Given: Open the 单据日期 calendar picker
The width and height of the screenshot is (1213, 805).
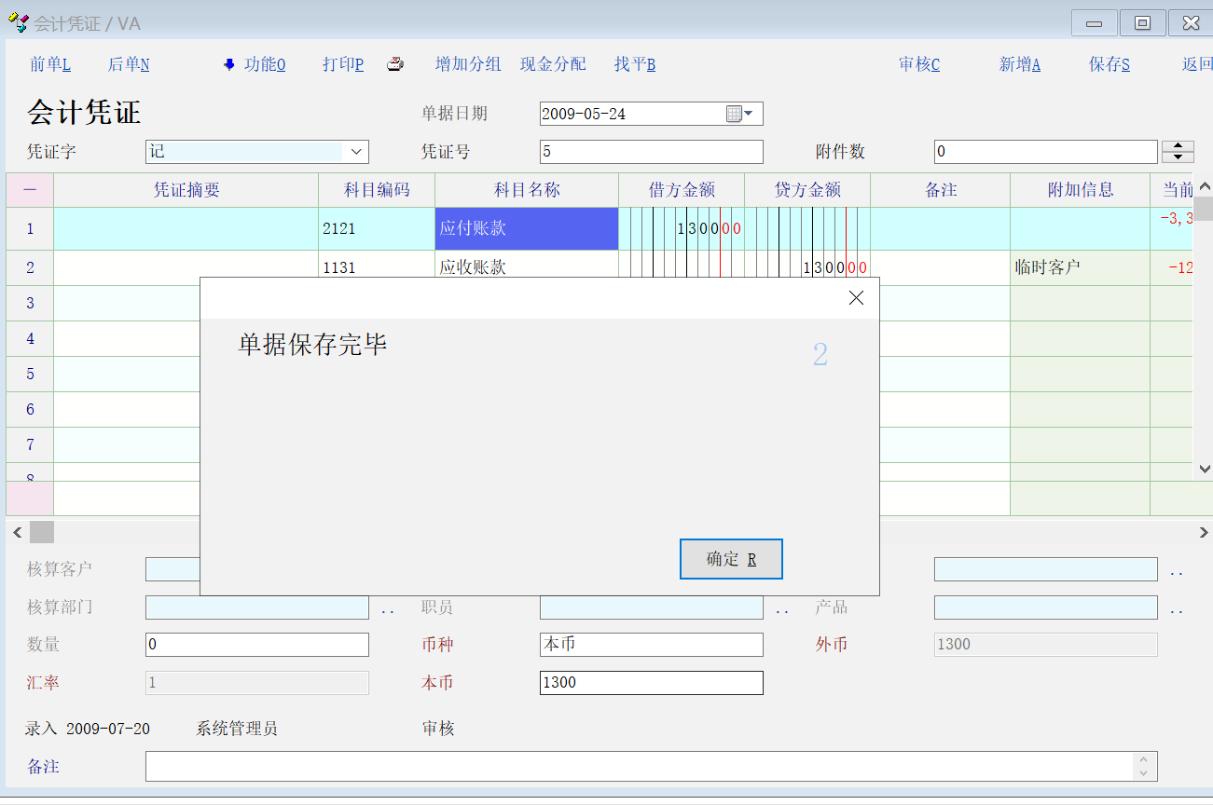Looking at the screenshot, I should point(739,114).
